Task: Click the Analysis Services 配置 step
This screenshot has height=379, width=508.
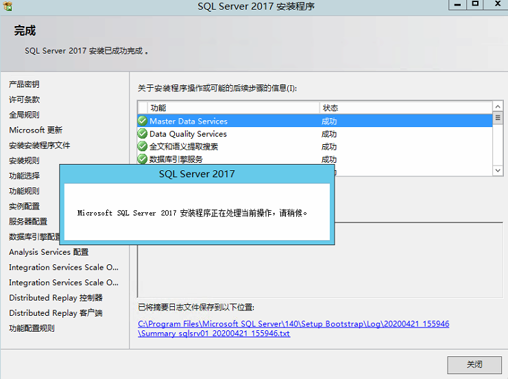Action: (49, 252)
